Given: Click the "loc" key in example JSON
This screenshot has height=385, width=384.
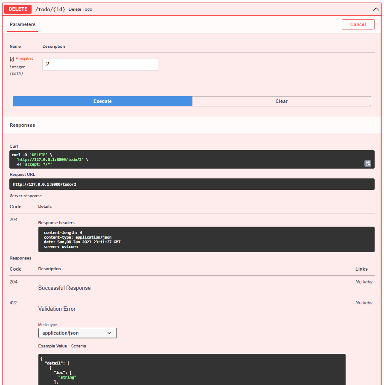Looking at the screenshot, I should [60, 372].
